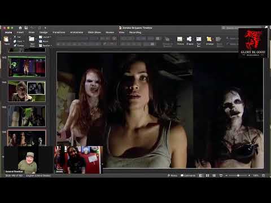The image size is (271, 203).
Task: Open the Transitions tab
Action: click(x=59, y=33)
